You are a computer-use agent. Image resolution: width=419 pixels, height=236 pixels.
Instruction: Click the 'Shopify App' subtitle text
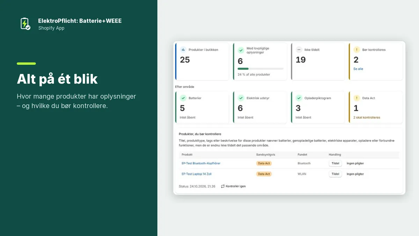coord(51,28)
